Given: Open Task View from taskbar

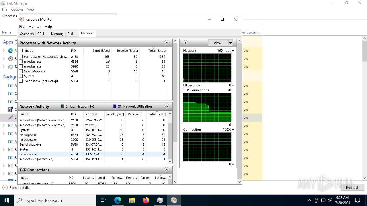Looking at the screenshot, I should (103, 200).
